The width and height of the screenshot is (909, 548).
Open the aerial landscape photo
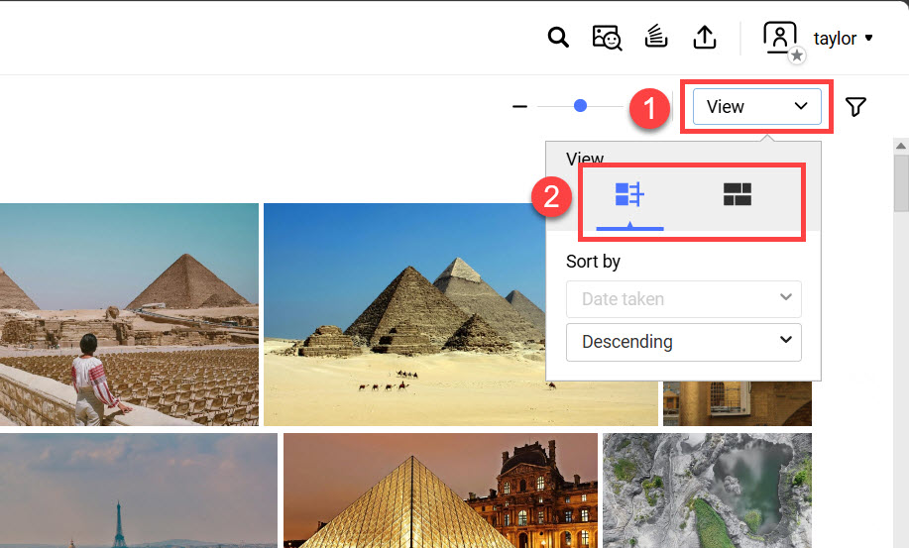pyautogui.click(x=707, y=491)
